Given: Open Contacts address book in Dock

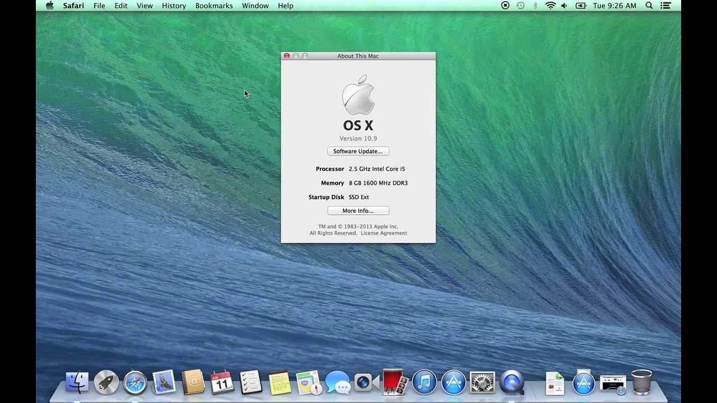Looking at the screenshot, I should pyautogui.click(x=193, y=383).
